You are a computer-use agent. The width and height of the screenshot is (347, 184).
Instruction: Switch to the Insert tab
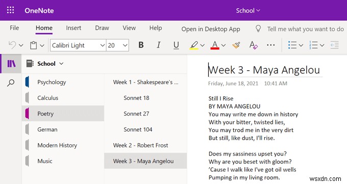[73, 28]
